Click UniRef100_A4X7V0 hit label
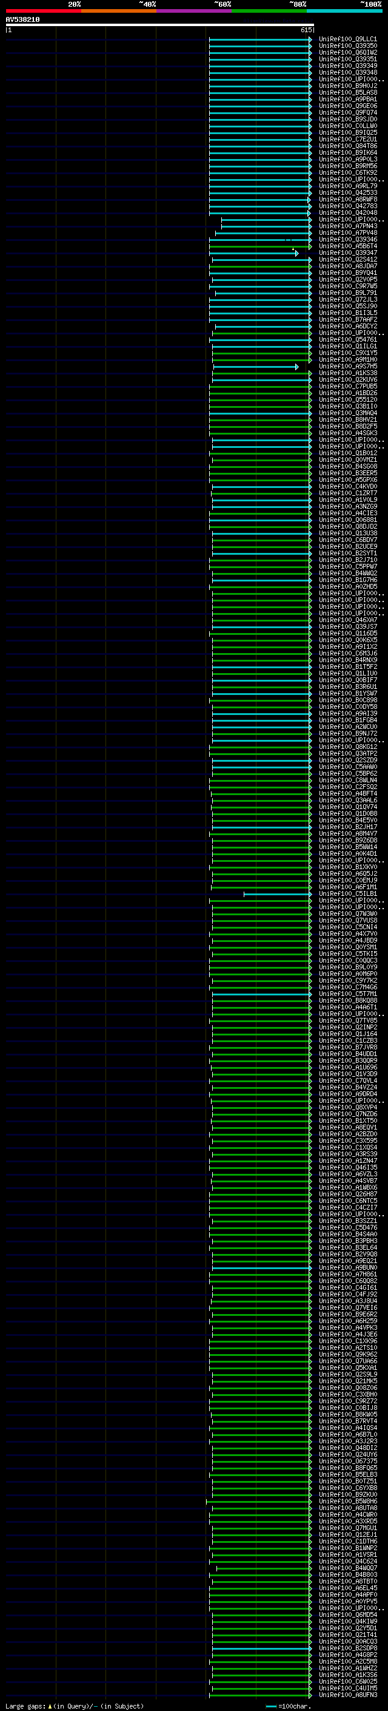The image size is (388, 1711). 347,934
